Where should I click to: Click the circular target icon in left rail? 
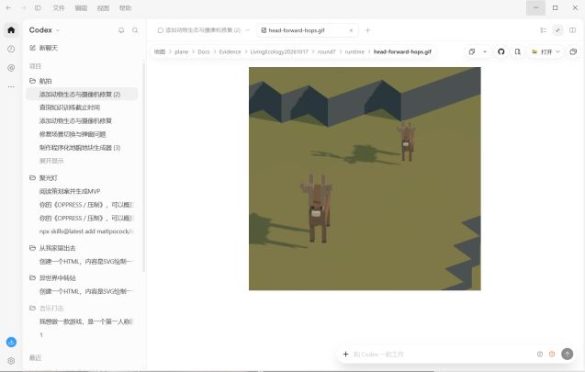click(11, 68)
